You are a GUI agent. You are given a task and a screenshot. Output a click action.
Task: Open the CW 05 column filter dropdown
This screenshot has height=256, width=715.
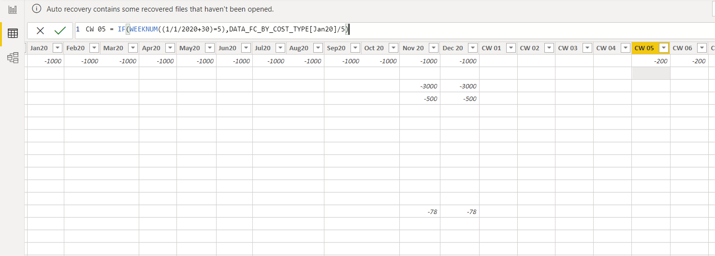click(x=663, y=48)
